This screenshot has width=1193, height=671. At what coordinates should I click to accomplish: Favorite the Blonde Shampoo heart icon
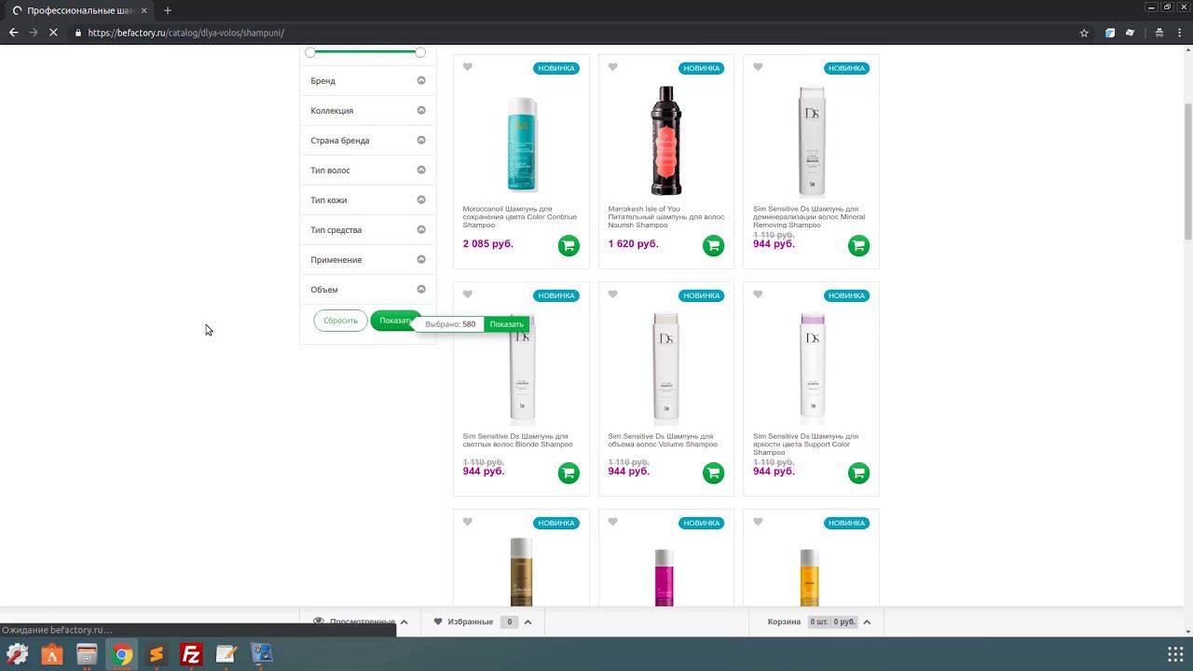click(468, 294)
